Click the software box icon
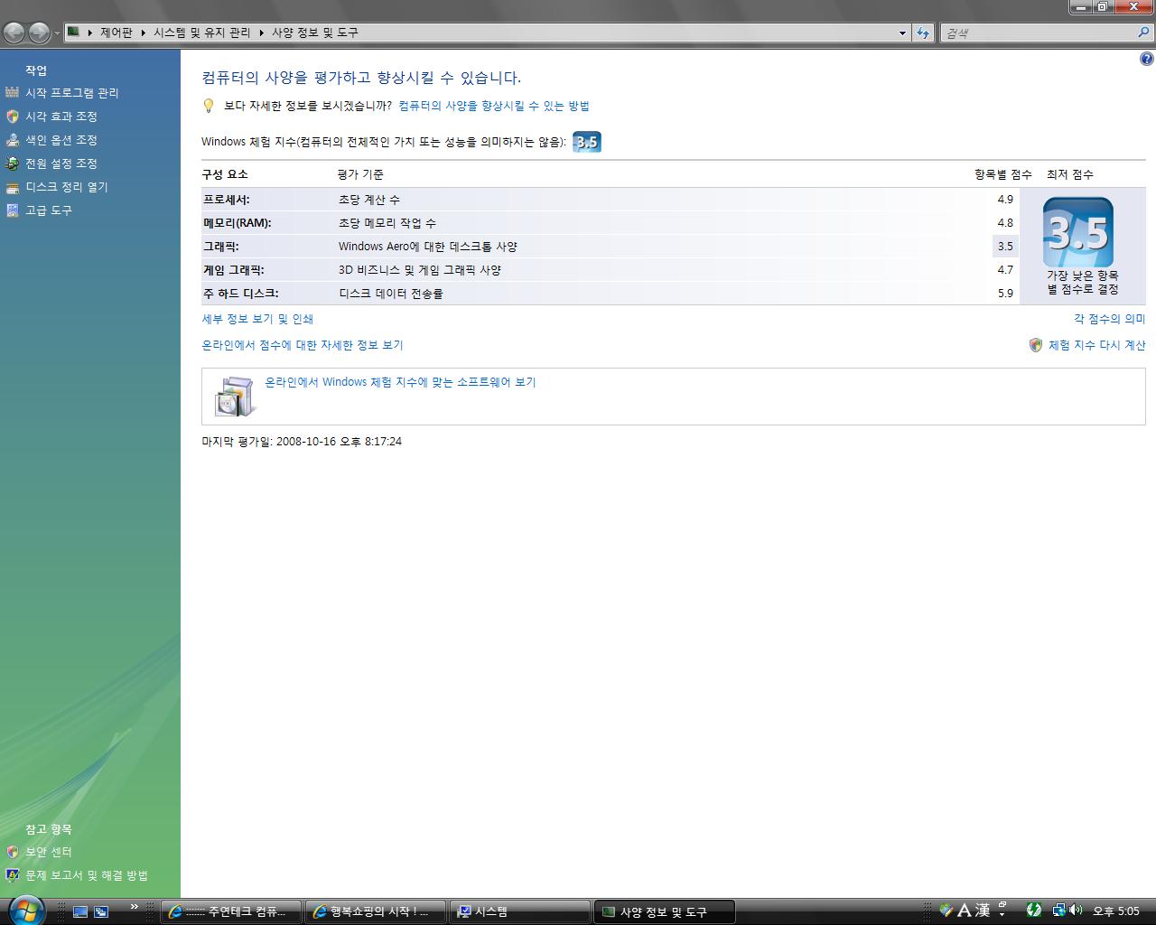 pyautogui.click(x=235, y=397)
